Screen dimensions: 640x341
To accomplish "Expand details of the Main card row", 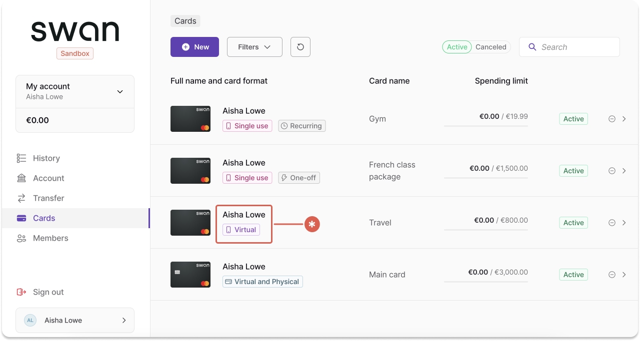I will click(x=624, y=275).
